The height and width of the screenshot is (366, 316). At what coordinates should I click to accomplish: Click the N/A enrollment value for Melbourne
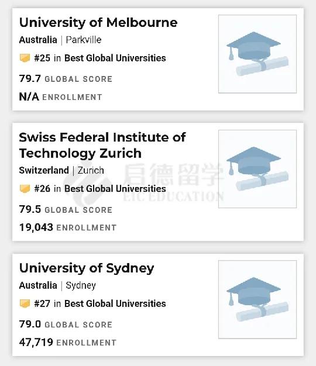tap(29, 96)
